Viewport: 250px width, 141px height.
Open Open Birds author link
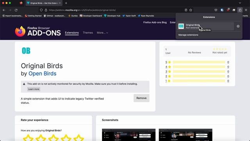tap(43, 74)
